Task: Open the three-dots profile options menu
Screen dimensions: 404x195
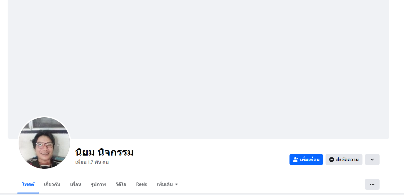Action: point(372,184)
